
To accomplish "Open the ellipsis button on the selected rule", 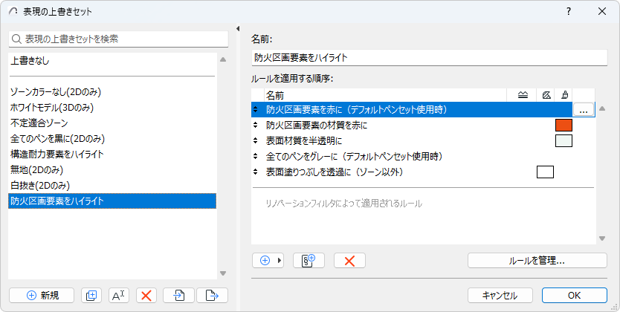I will 583,110.
